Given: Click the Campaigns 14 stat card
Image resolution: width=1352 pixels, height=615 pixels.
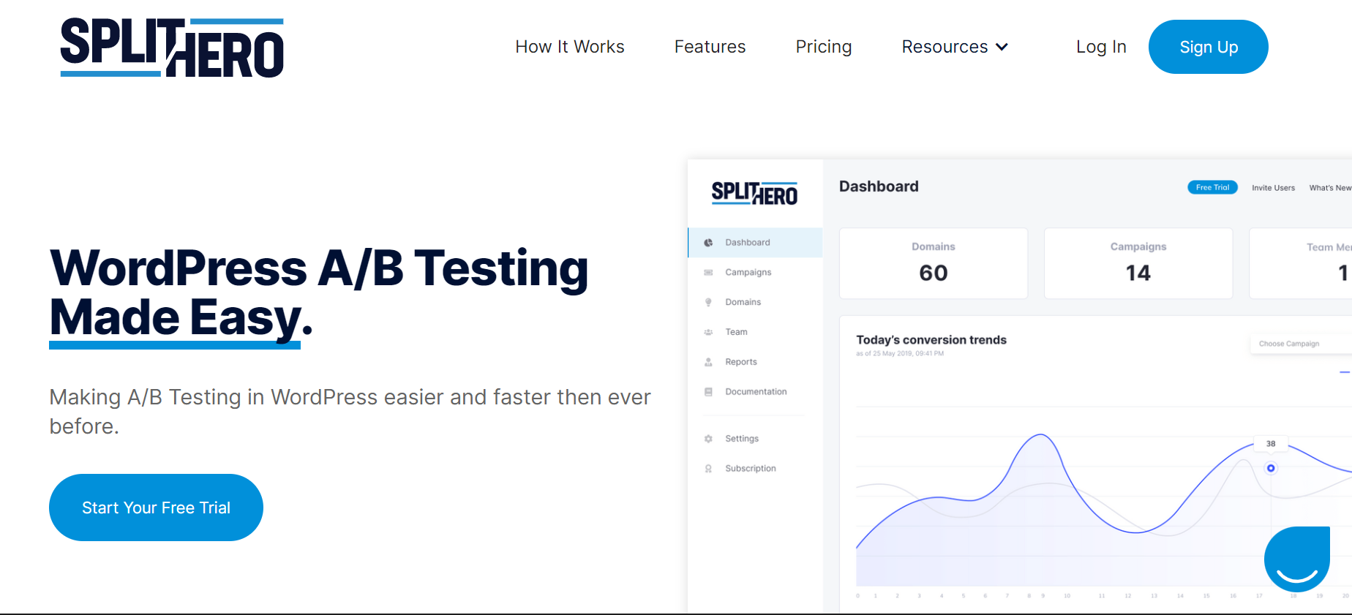Looking at the screenshot, I should (1138, 263).
